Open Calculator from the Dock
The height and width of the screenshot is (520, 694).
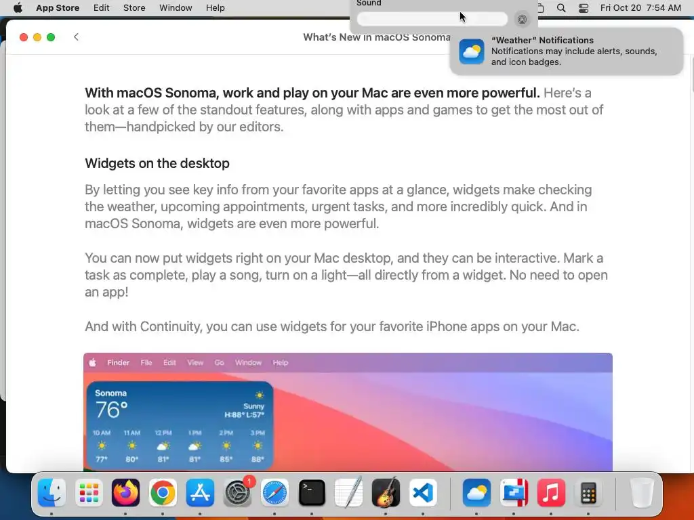tap(588, 492)
